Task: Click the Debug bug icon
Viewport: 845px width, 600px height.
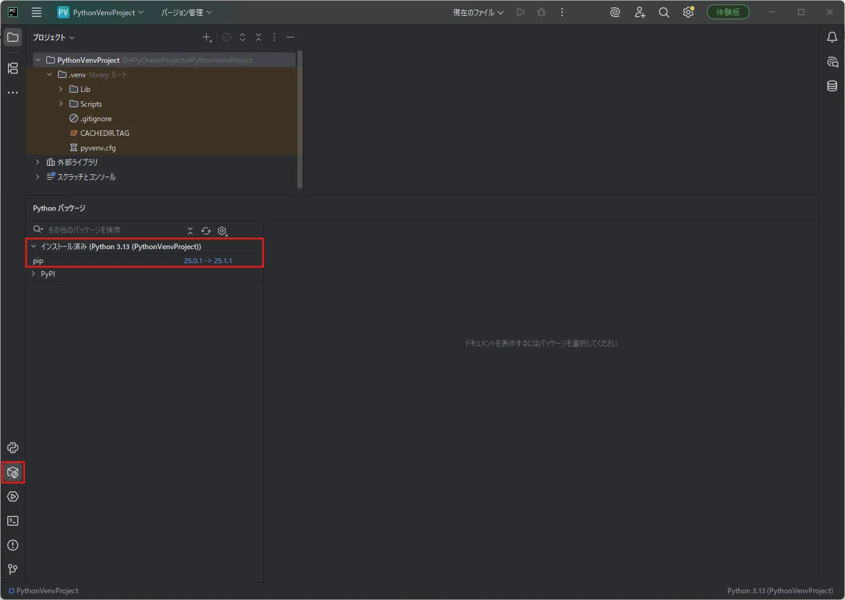Action: (541, 12)
